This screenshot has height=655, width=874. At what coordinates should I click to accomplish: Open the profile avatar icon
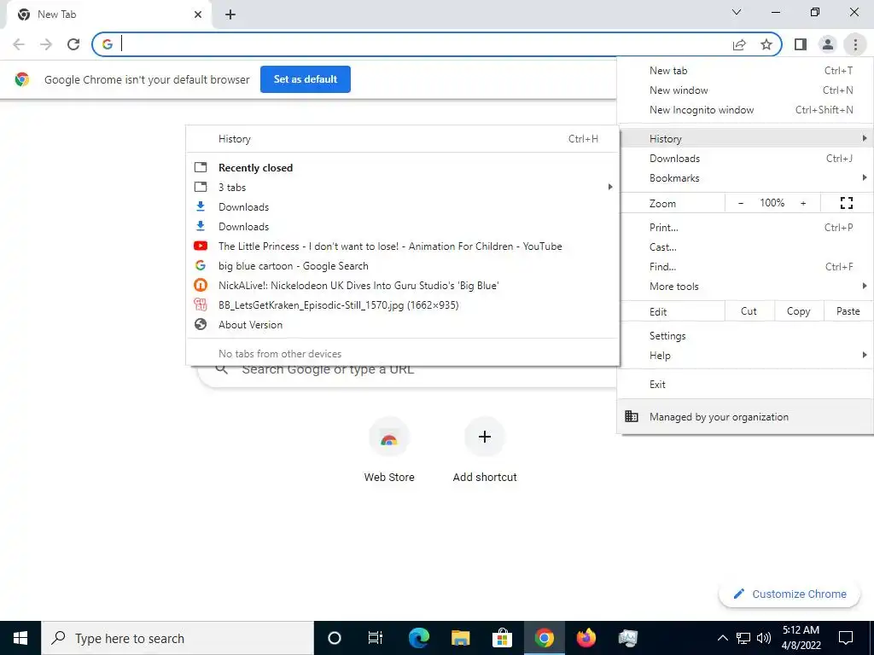(x=828, y=44)
